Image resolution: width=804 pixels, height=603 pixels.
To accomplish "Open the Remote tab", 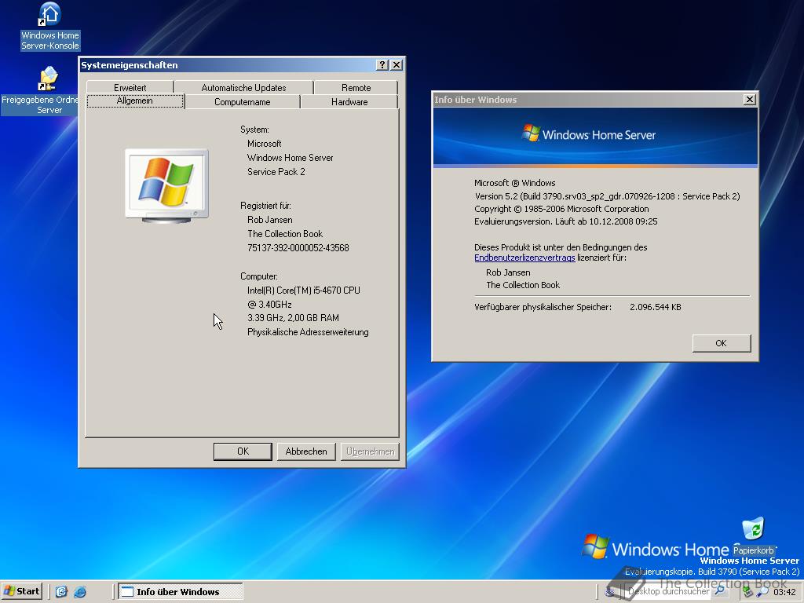I will pyautogui.click(x=356, y=88).
